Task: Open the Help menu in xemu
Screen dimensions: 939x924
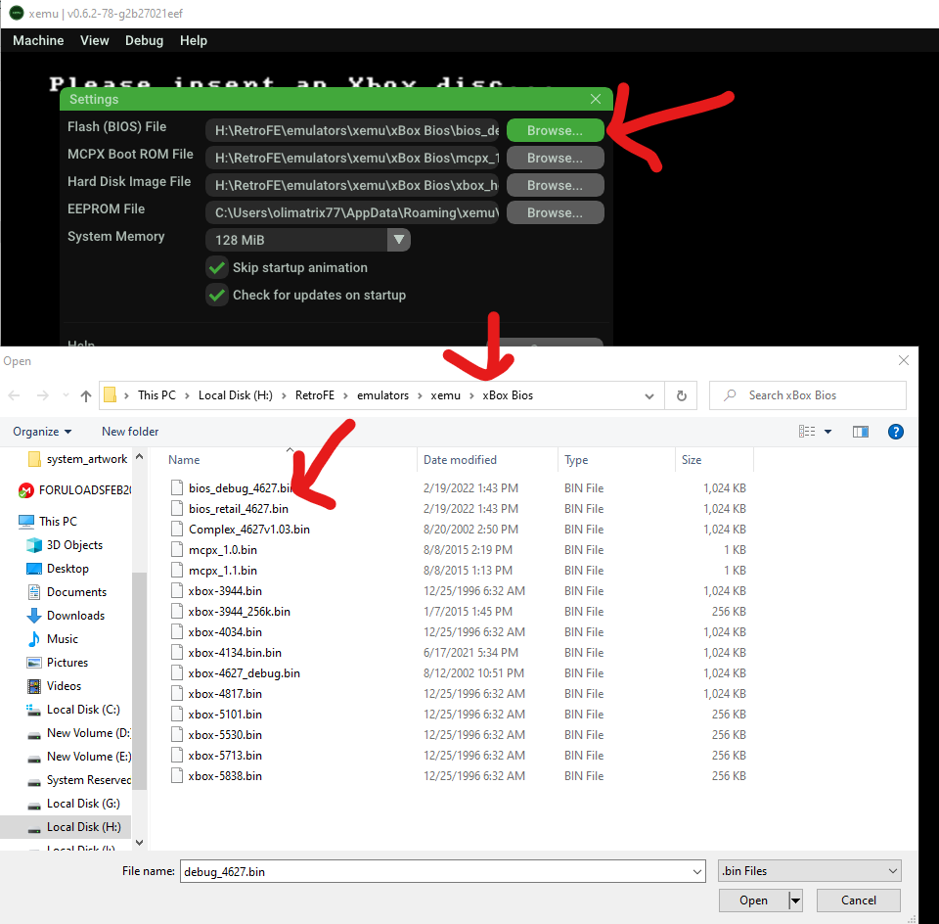Action: pyautogui.click(x=194, y=40)
